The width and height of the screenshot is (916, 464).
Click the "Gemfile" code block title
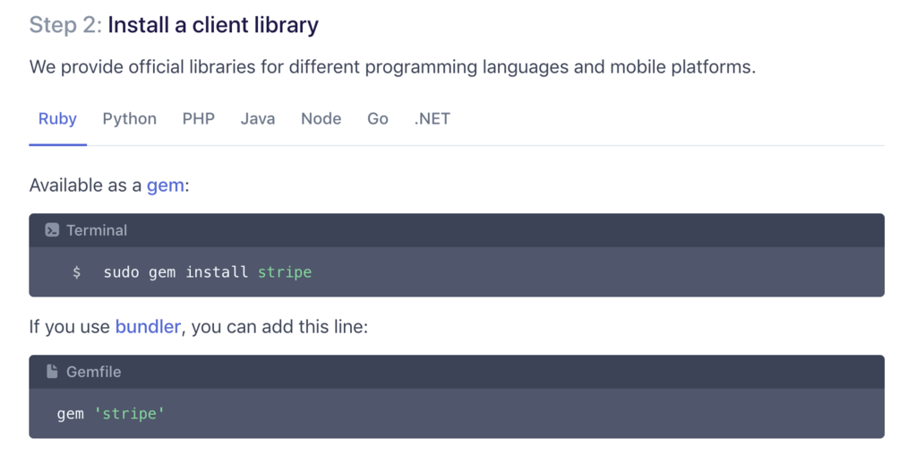pos(93,372)
